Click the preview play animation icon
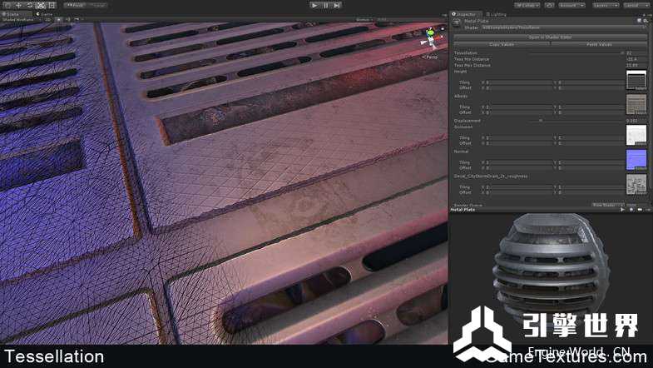 click(622, 210)
